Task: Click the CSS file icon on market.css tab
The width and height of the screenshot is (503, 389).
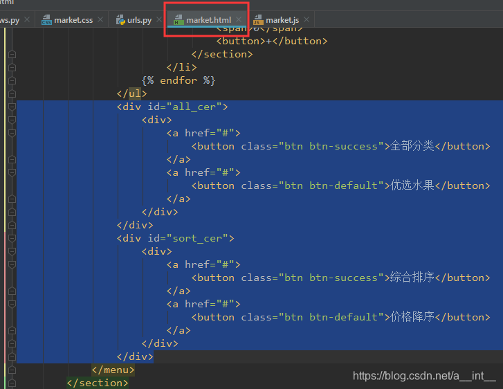Action: (46, 20)
